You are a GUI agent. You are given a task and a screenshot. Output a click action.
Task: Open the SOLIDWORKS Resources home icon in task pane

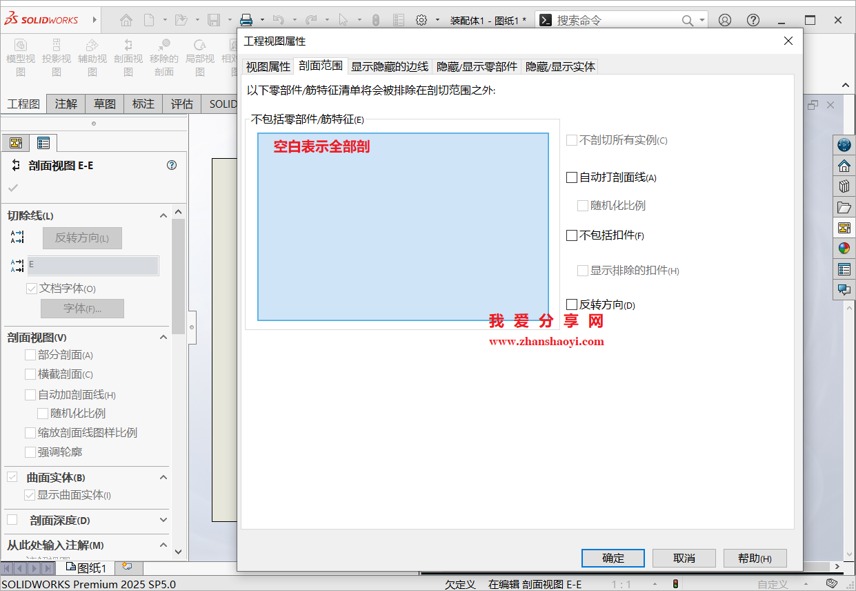coord(844,166)
